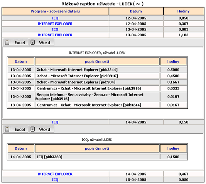Click the Excel export icon above ICQ details
206x184 pixels.
pyautogui.click(x=7, y=129)
